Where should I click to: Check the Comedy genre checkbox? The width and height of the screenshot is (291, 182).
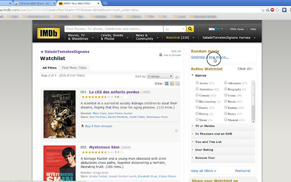point(197,95)
